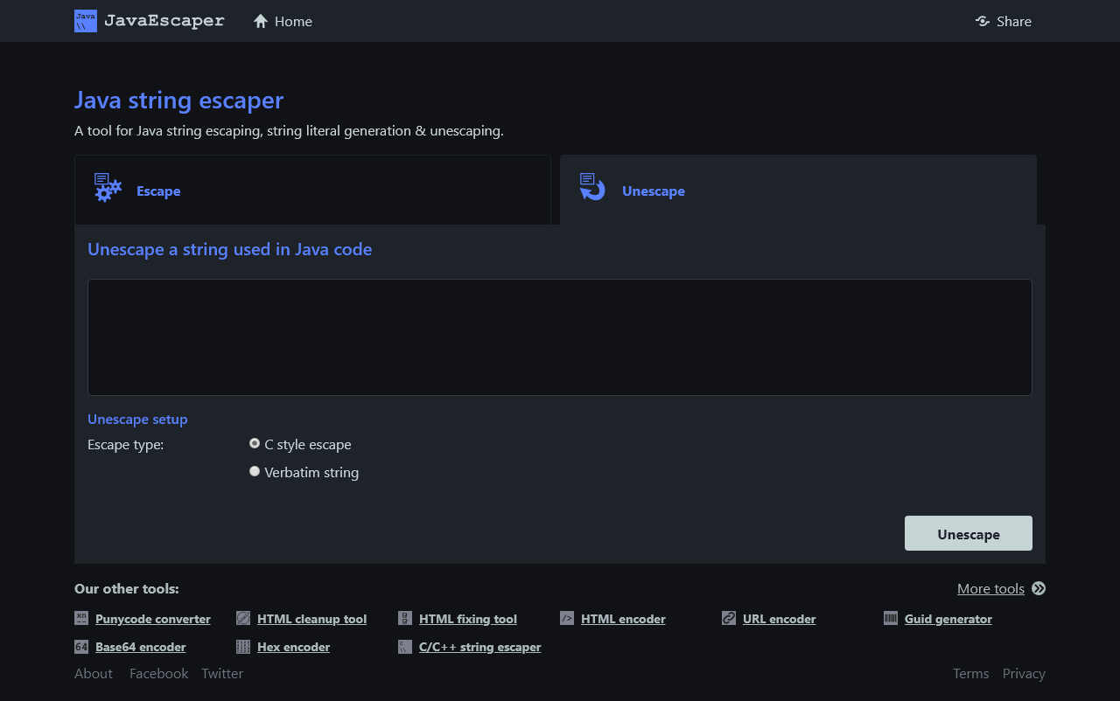Click the Unescape arrow icon
The image size is (1120, 701).
point(592,187)
